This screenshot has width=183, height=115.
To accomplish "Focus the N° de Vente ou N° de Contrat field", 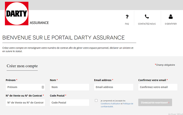I will (x=25, y=102).
